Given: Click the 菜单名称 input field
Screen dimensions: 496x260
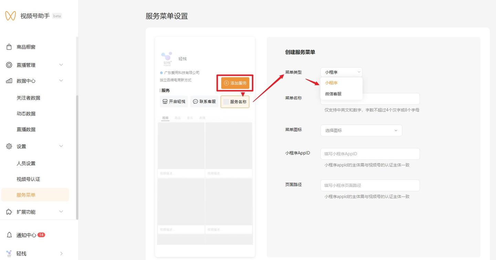Looking at the screenshot, I should [x=370, y=99].
